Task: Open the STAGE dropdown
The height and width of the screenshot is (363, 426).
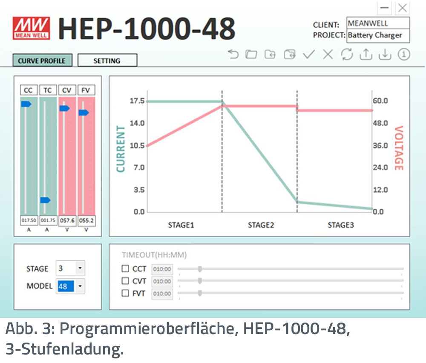Action: 70,268
